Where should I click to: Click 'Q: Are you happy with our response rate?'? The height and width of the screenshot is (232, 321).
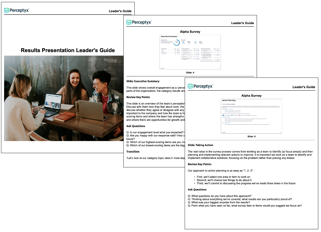[x=156, y=137]
